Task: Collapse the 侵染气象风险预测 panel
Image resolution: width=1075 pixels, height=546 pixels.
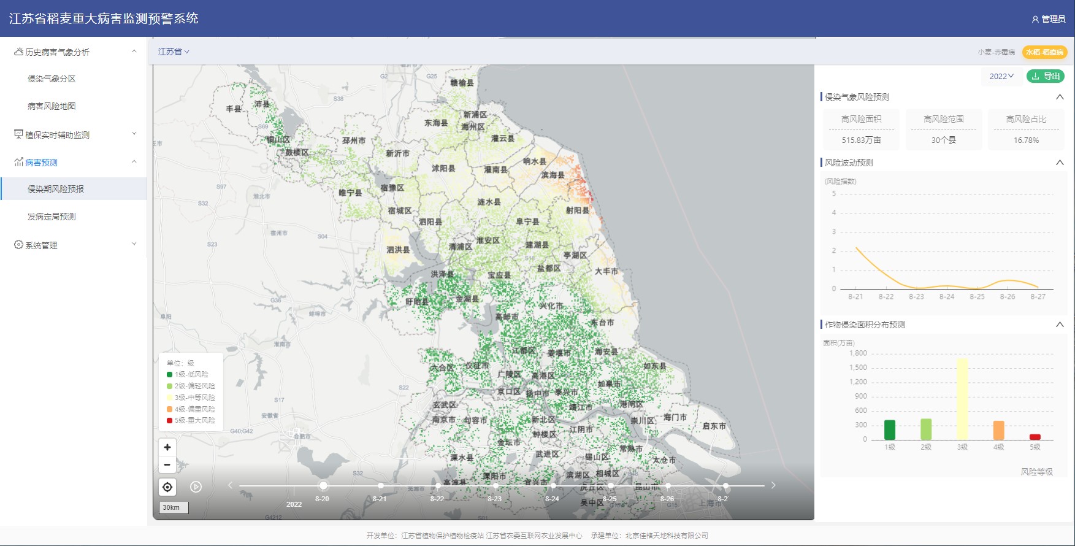Action: coord(1060,97)
